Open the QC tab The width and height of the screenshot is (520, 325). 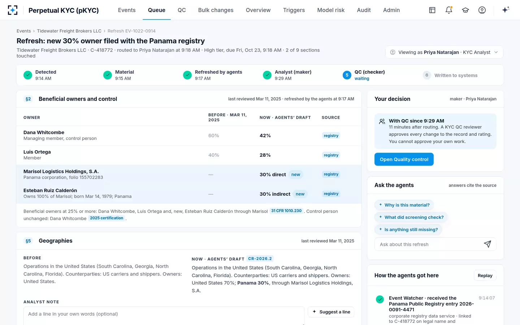tap(182, 10)
